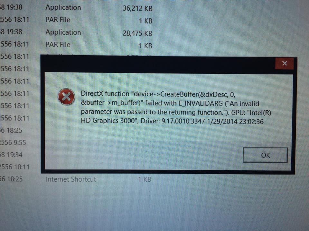Click the OK button in error dialog
Screen dimensions: 309x231
point(265,155)
